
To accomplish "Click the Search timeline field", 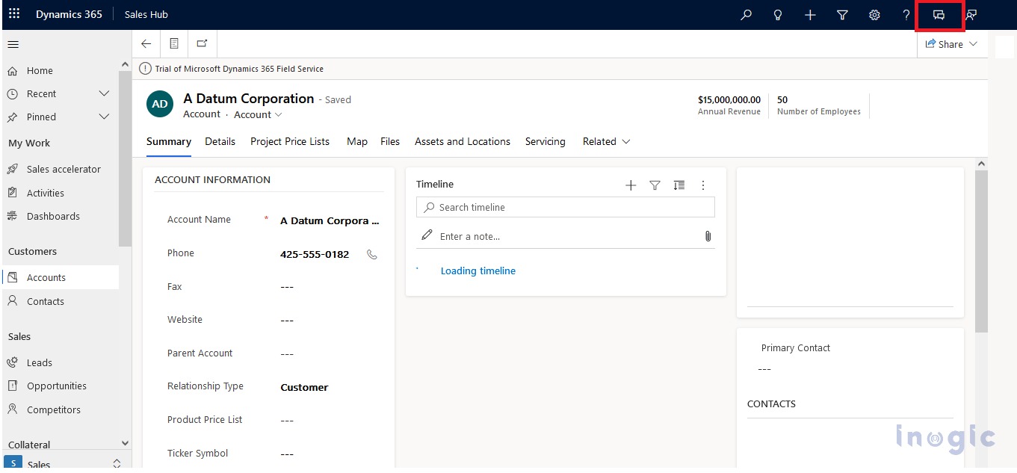I will point(566,207).
